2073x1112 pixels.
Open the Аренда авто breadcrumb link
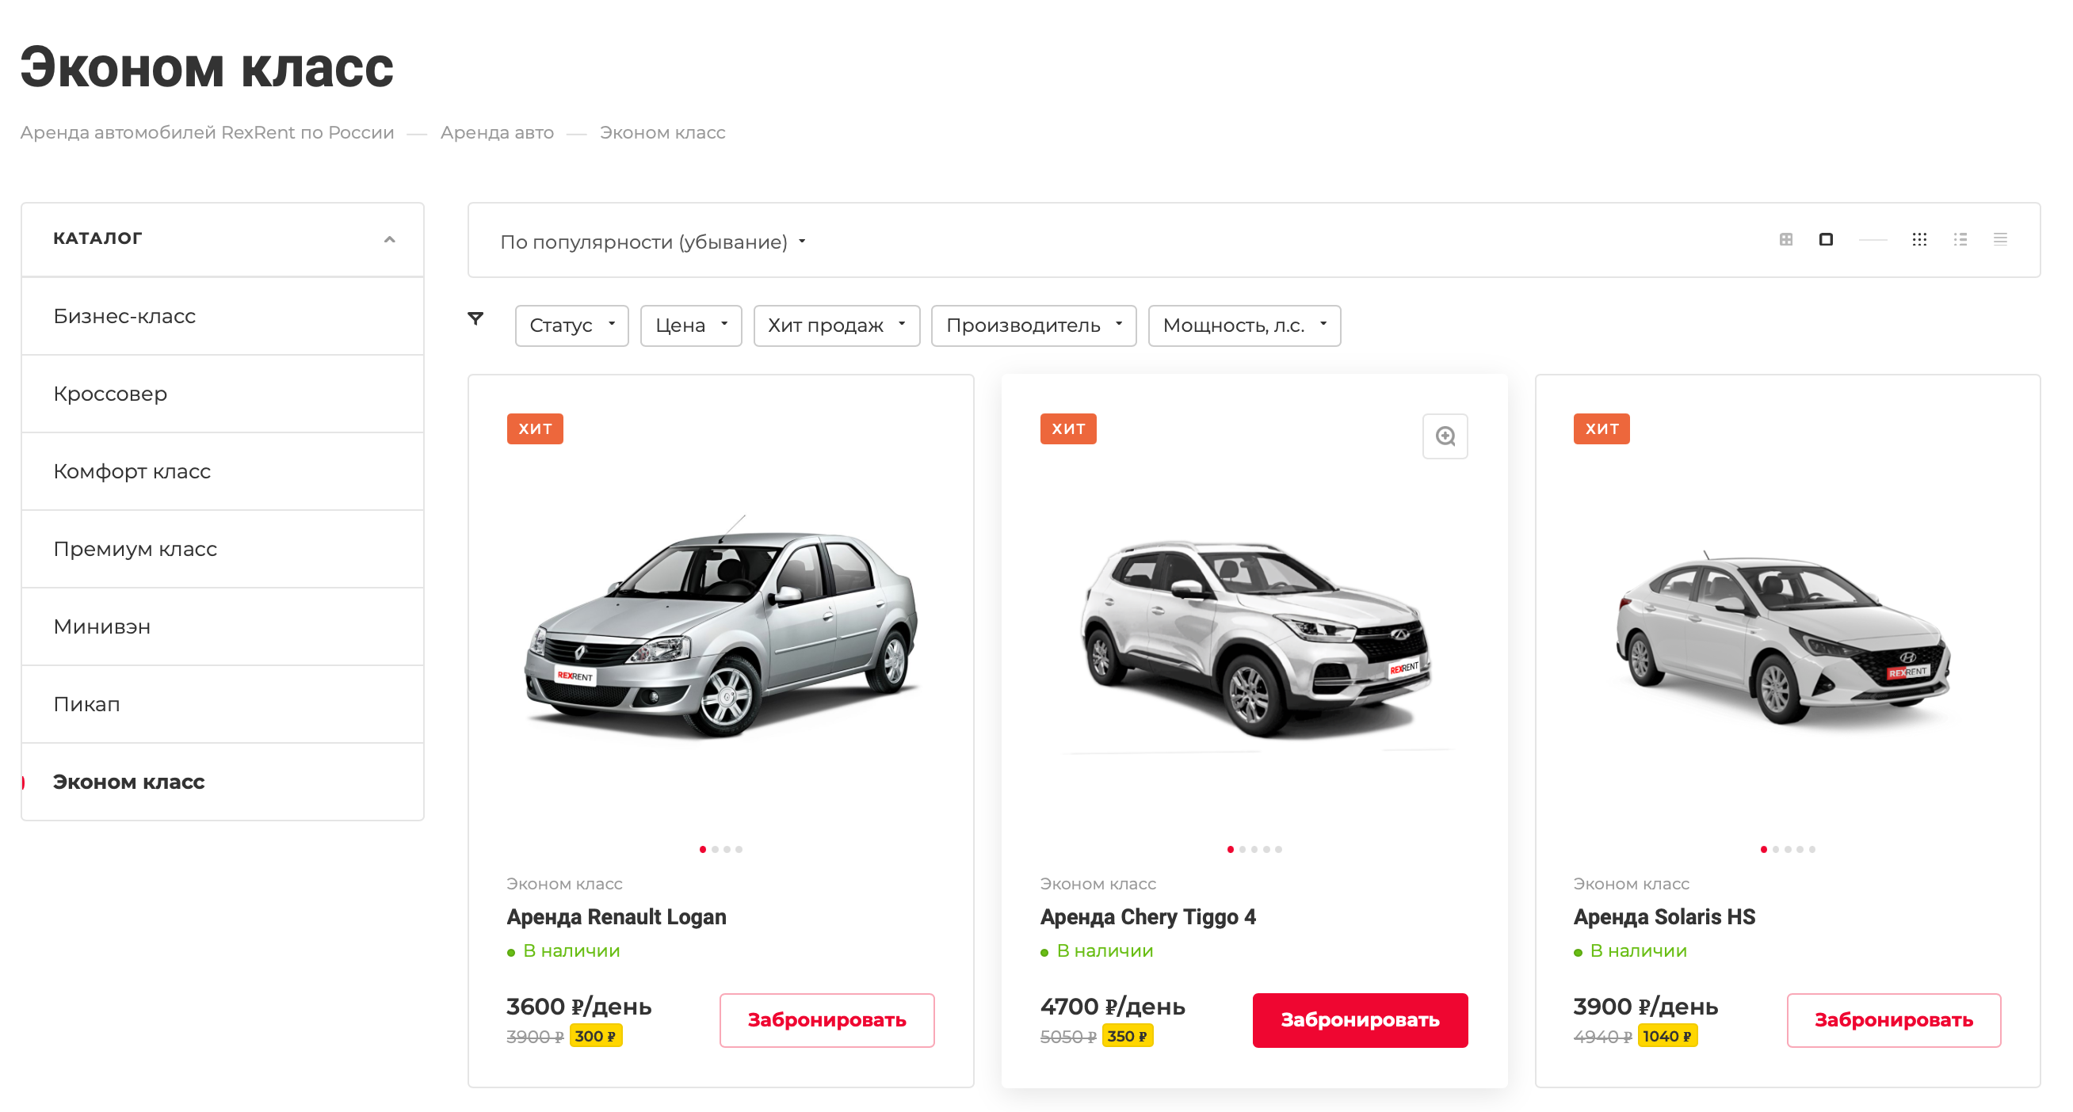click(x=497, y=131)
